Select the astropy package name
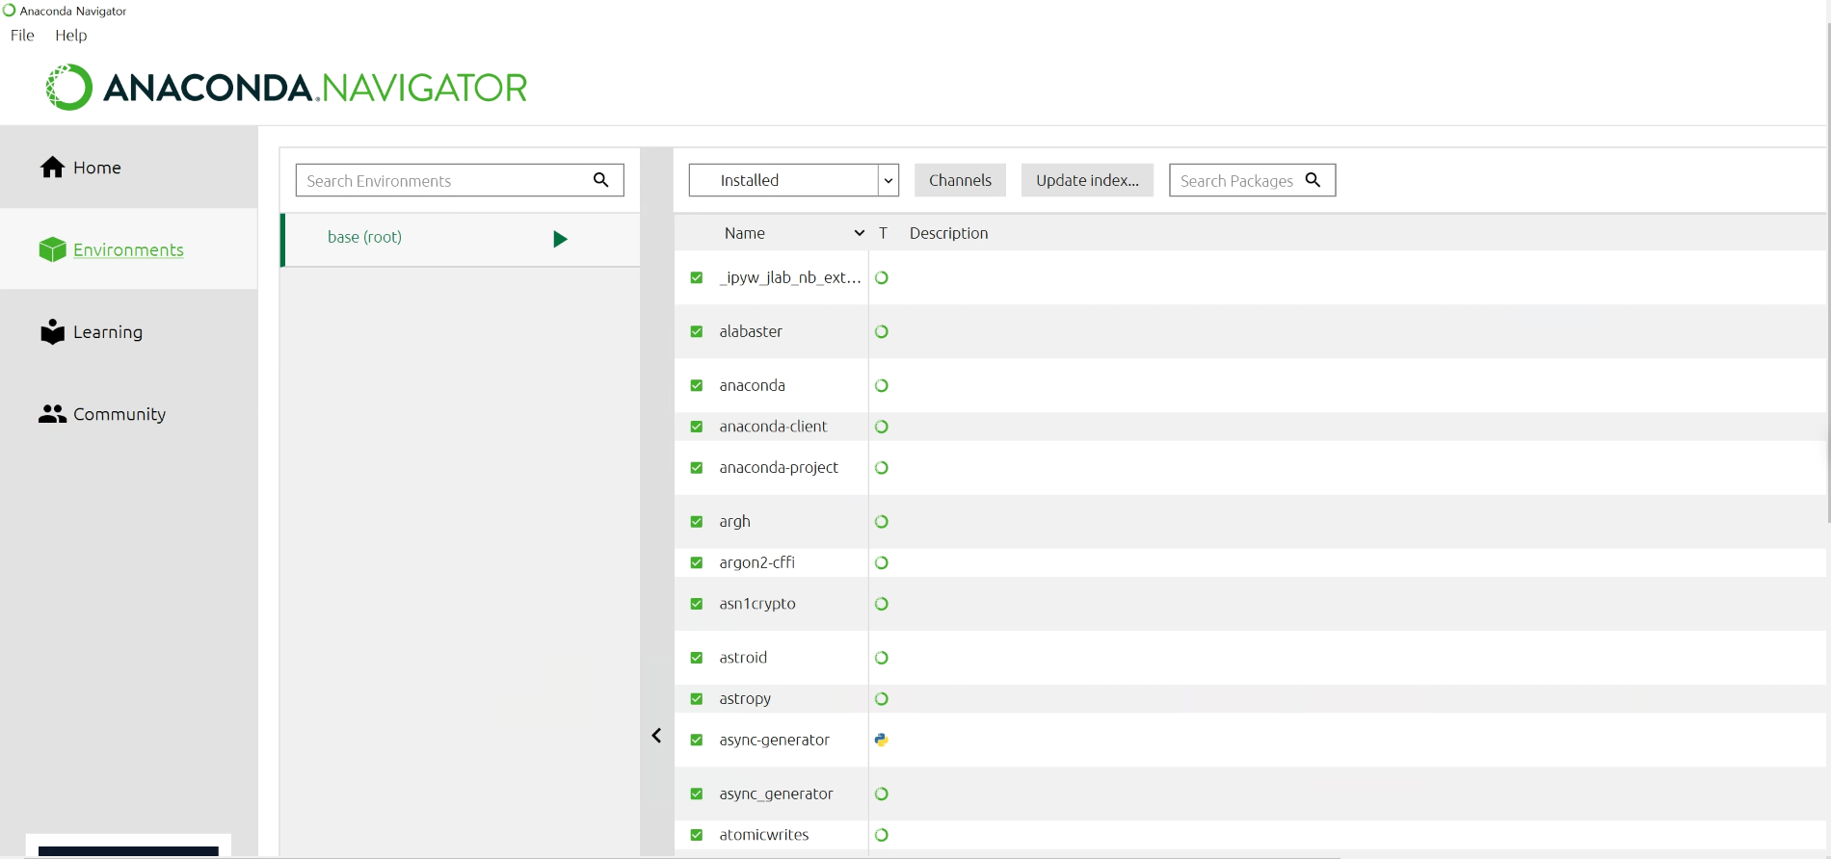Screen dimensions: 1831x859 [x=745, y=699]
